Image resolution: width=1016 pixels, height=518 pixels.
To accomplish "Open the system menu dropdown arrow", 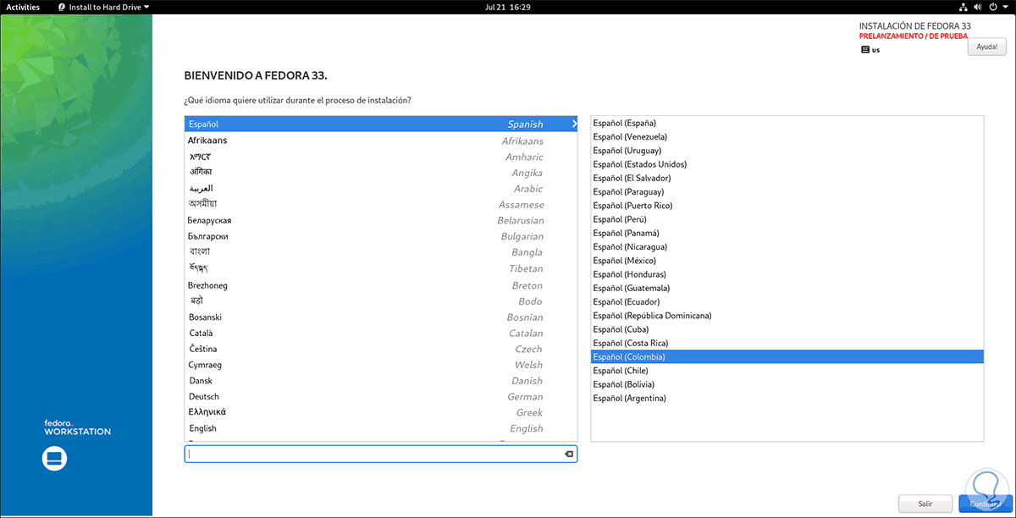I will (1007, 7).
